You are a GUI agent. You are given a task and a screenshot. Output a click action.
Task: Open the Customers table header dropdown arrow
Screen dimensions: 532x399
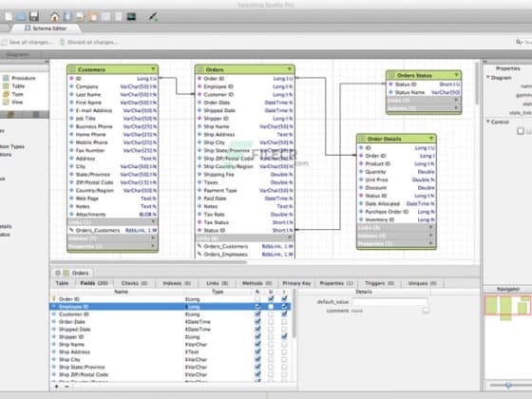153,69
